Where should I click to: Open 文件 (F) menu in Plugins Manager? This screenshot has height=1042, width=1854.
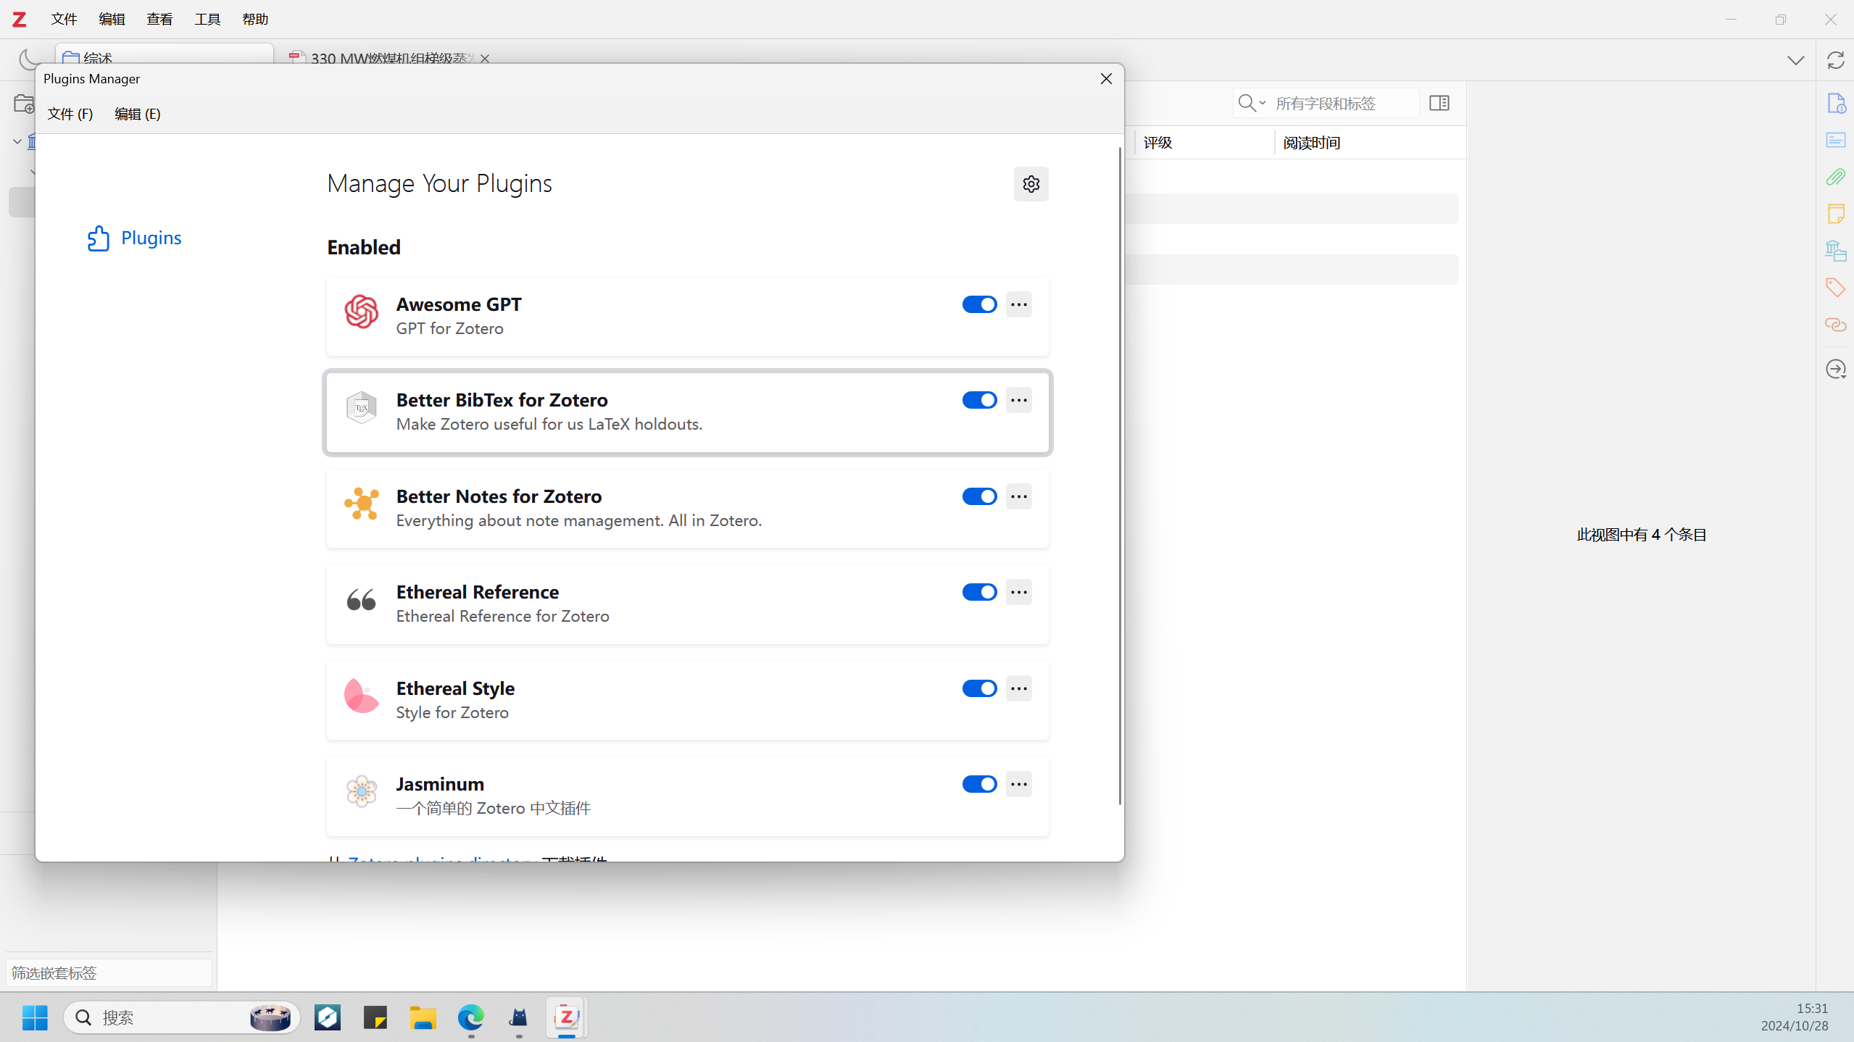(x=70, y=114)
